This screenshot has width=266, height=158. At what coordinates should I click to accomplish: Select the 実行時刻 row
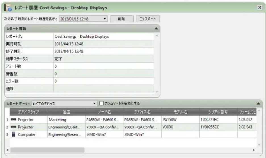(x=79, y=44)
